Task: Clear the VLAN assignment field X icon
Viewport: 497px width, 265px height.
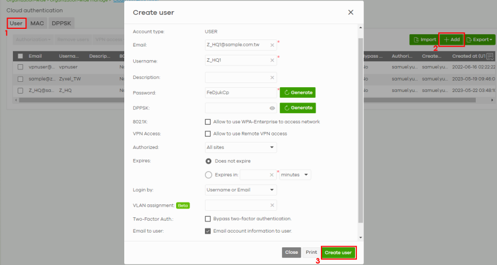Action: [272, 205]
